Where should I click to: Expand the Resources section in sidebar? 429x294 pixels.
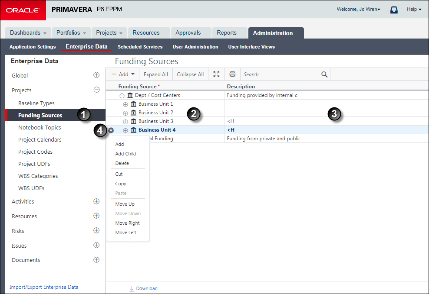click(x=96, y=216)
